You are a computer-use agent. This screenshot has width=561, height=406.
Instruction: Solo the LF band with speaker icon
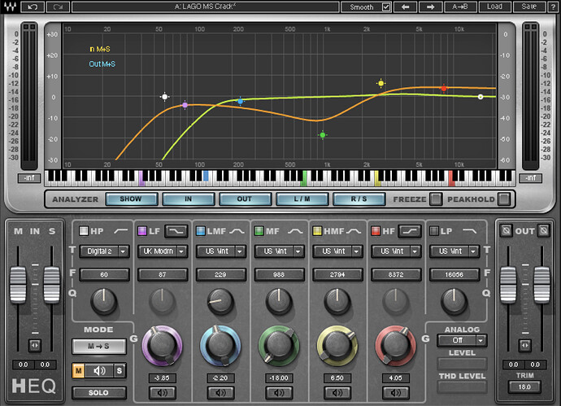[162, 393]
